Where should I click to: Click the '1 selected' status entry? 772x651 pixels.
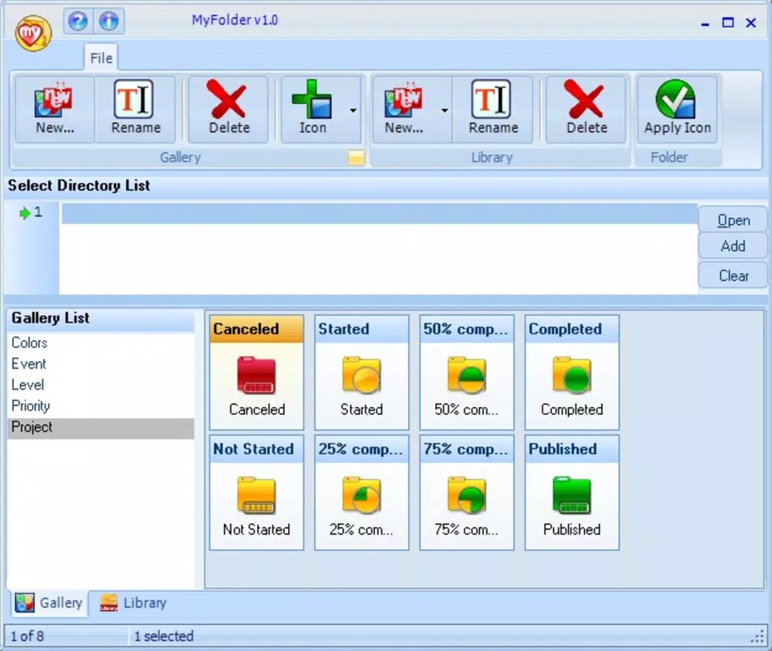164,636
